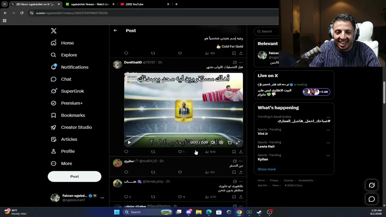Open SuperGrok from the sidebar
Viewport: 386px width, 217px height.
[x=68, y=91]
